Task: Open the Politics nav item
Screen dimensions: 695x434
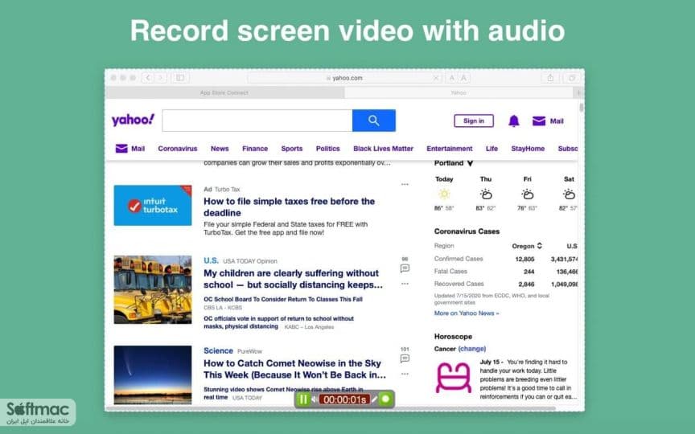Action: coord(327,149)
